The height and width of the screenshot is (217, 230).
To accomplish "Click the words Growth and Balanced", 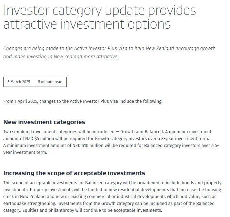I will tap(142, 132).
